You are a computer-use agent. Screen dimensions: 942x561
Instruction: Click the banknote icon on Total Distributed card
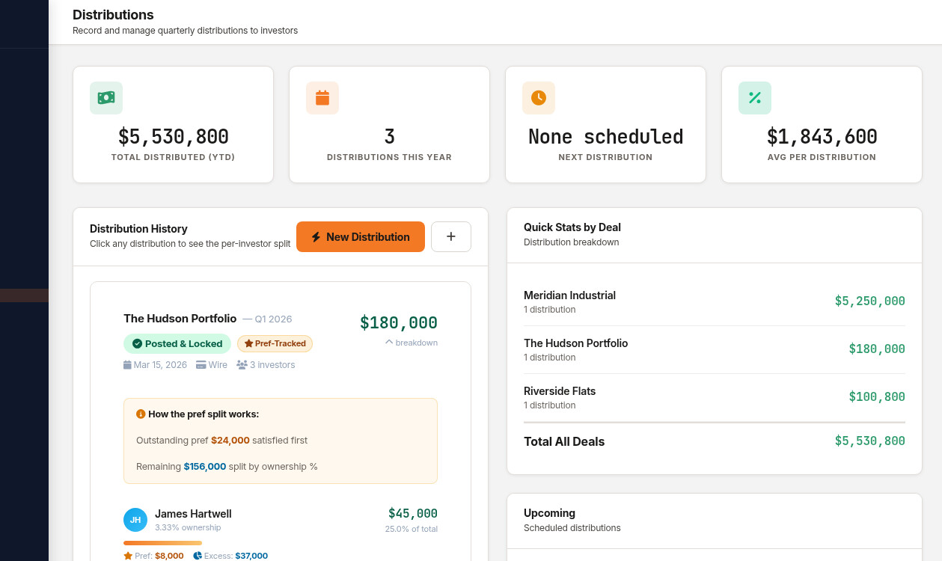[x=105, y=98]
